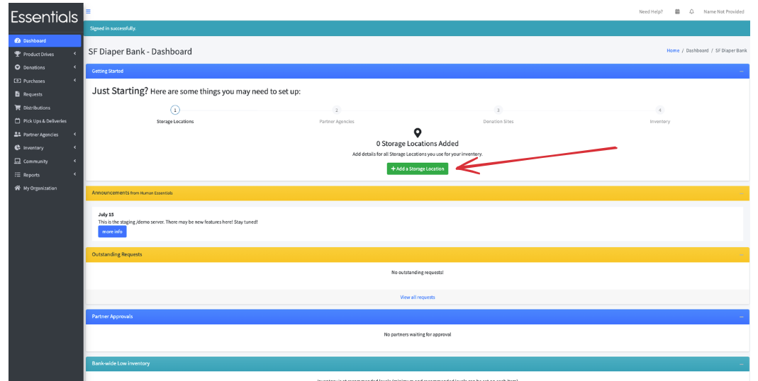
Task: Open the View all requests link
Action: (418, 297)
